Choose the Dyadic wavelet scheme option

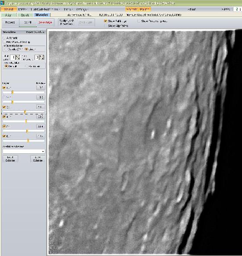6,49
